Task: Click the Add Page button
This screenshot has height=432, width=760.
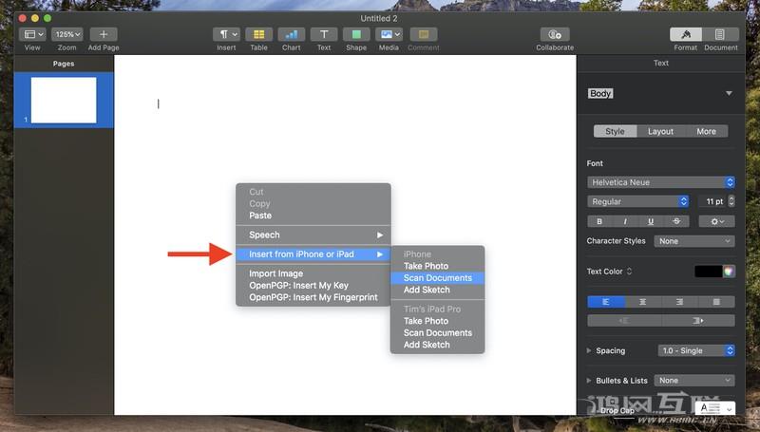Action: tap(104, 34)
